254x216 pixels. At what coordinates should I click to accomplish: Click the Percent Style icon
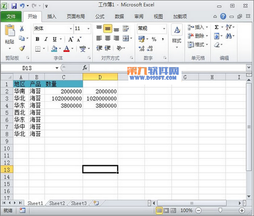click(x=154, y=39)
